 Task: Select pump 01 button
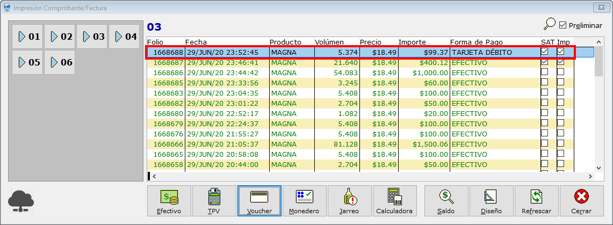click(x=28, y=37)
